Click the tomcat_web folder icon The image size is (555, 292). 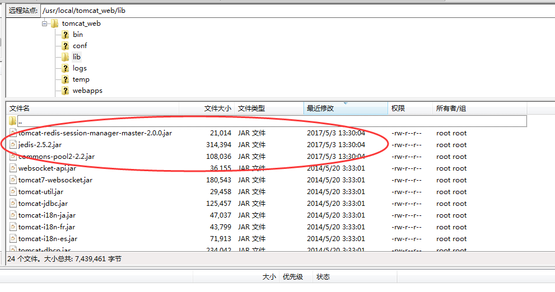54,23
